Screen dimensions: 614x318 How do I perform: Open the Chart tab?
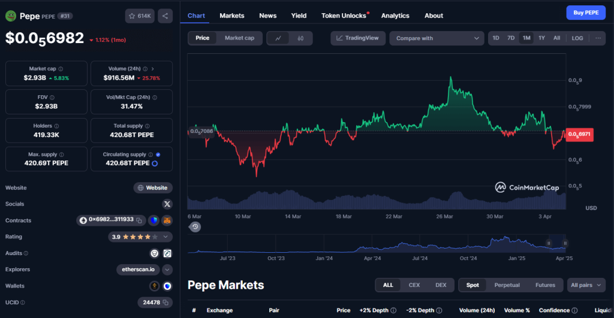click(196, 16)
